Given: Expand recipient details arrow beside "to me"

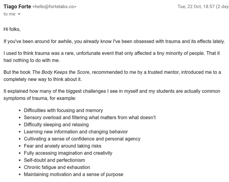Looking at the screenshot, I should pos(19,14).
